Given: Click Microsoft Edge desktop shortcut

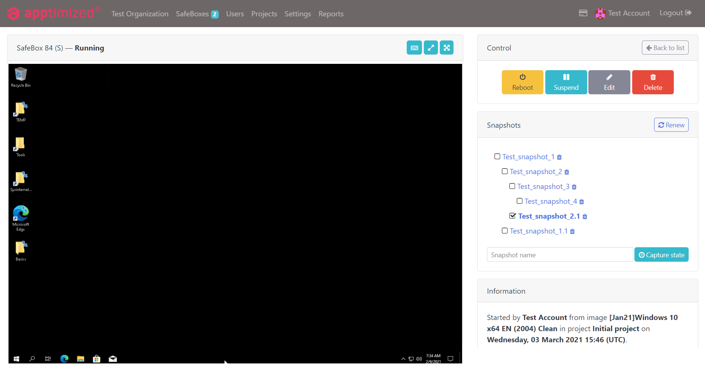Looking at the screenshot, I should [21, 218].
